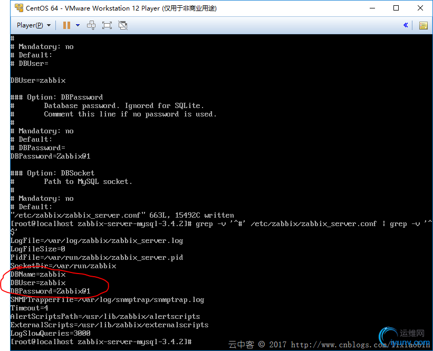Open the Player(P) menu
433x351 pixels.
tap(34, 25)
